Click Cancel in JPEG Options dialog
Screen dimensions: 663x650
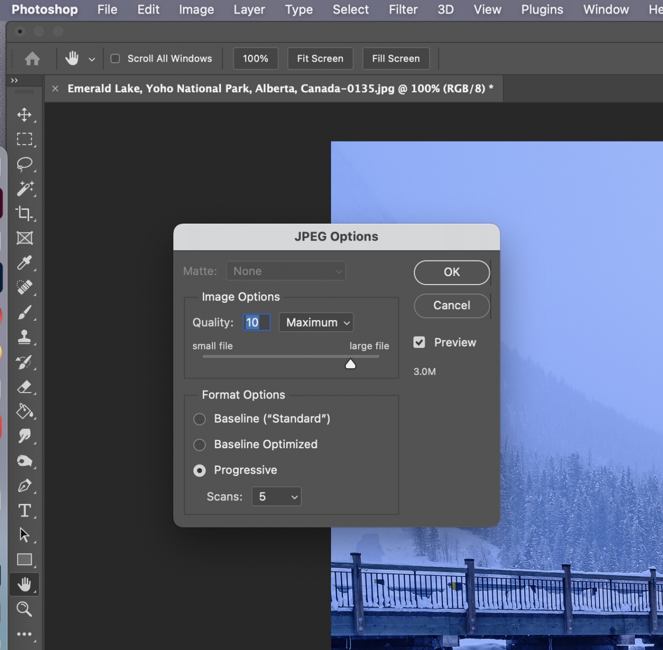[x=452, y=306]
